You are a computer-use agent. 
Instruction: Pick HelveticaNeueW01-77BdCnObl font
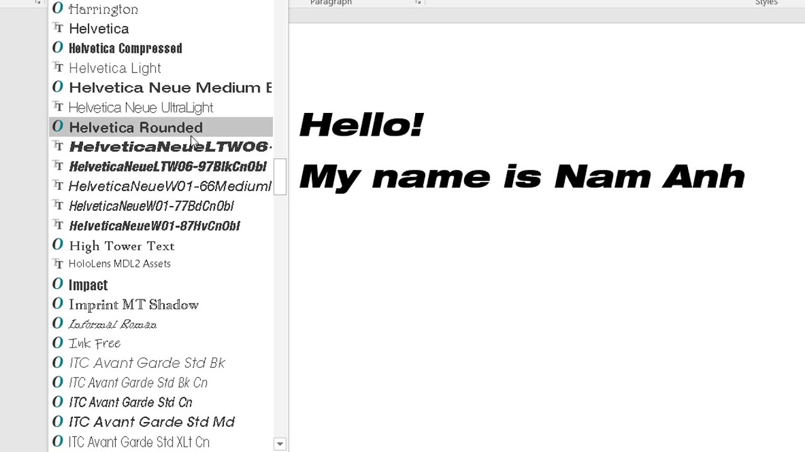click(161, 206)
